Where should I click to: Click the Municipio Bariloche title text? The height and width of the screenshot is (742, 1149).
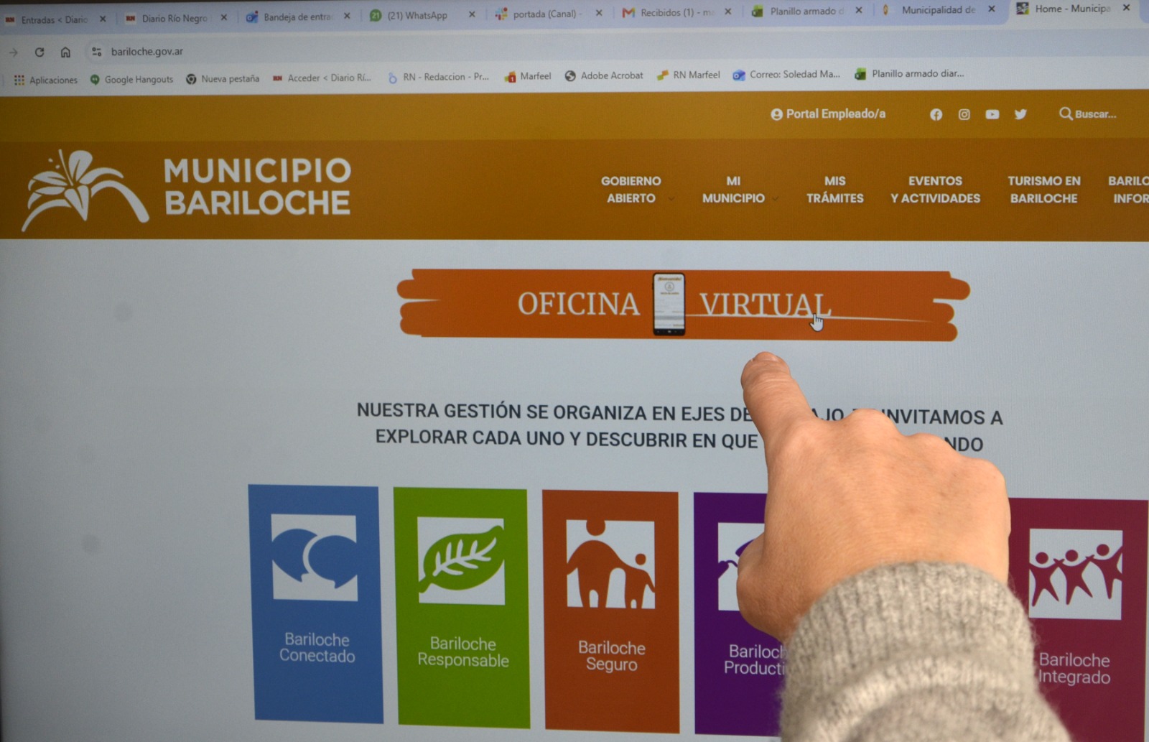[257, 187]
